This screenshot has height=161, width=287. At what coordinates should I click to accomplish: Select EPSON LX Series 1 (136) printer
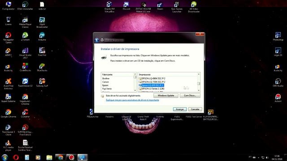tap(152, 89)
